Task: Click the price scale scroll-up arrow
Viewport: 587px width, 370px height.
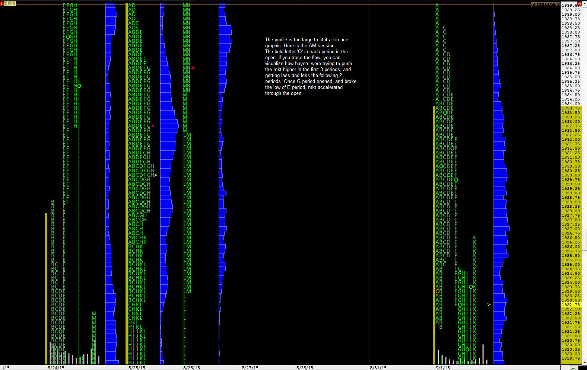Action: point(585,4)
